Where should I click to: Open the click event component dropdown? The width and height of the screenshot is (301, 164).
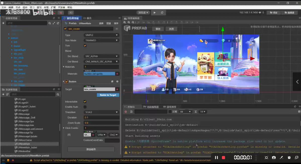[x=101, y=135]
